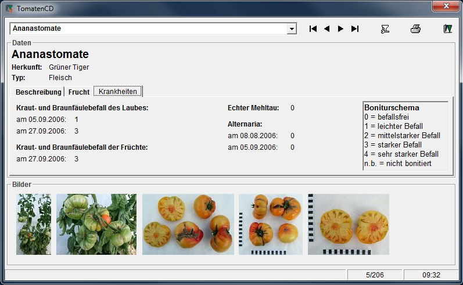Switch to the Beschreibung tab
The width and height of the screenshot is (463, 285).
[x=38, y=92]
